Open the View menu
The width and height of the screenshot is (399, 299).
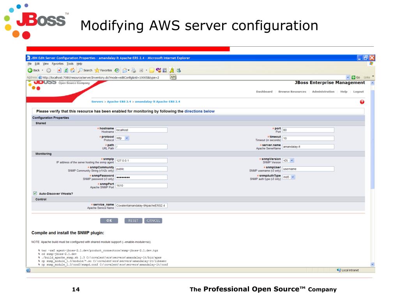click(46, 64)
